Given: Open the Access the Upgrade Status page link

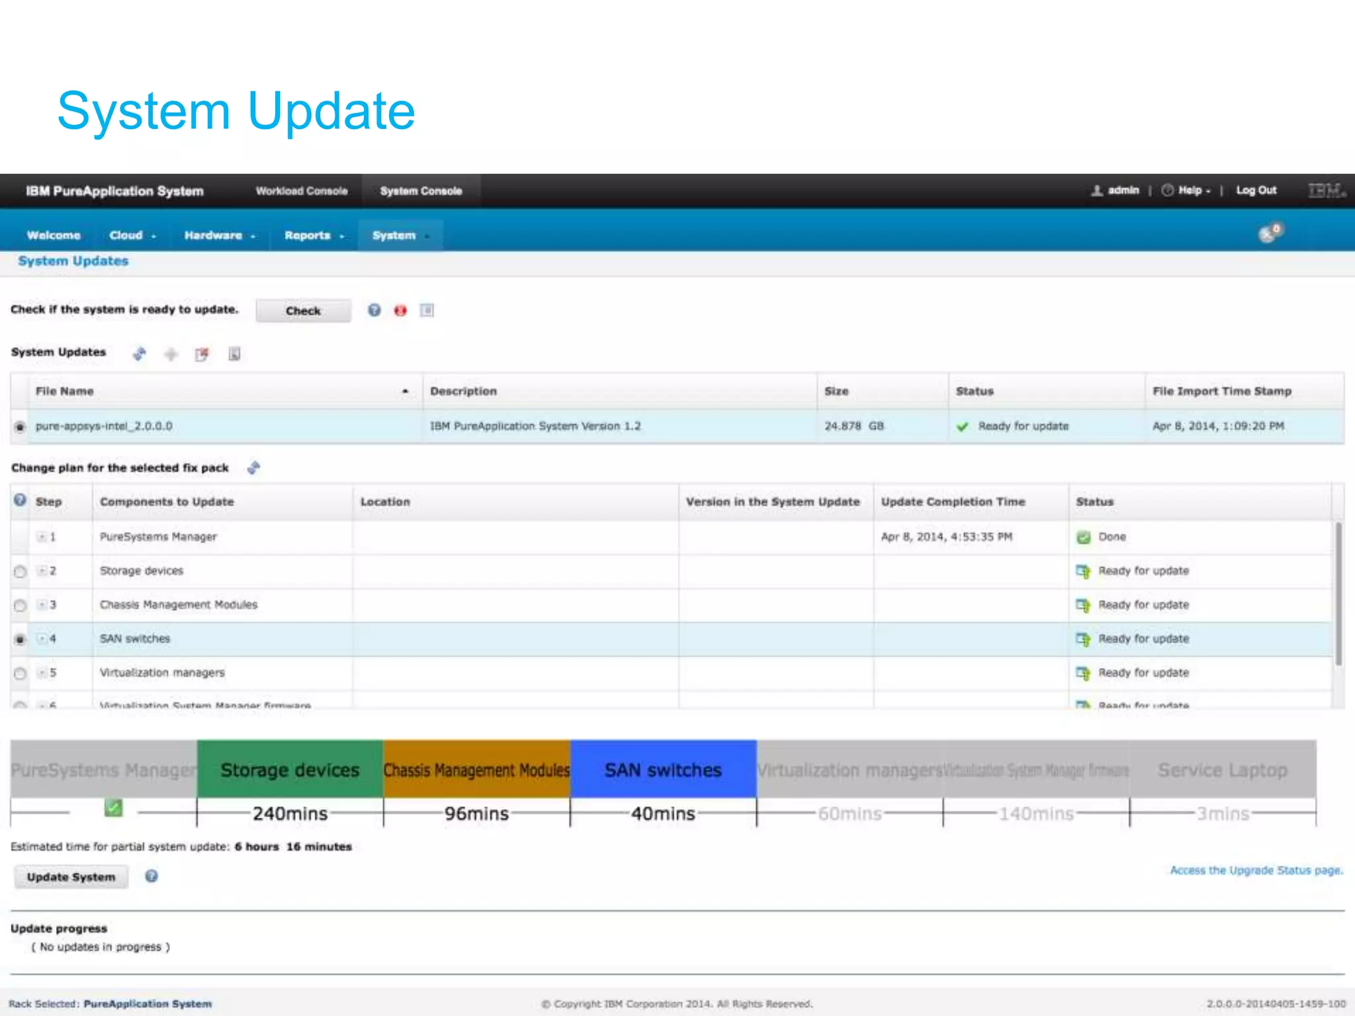Looking at the screenshot, I should [1256, 870].
